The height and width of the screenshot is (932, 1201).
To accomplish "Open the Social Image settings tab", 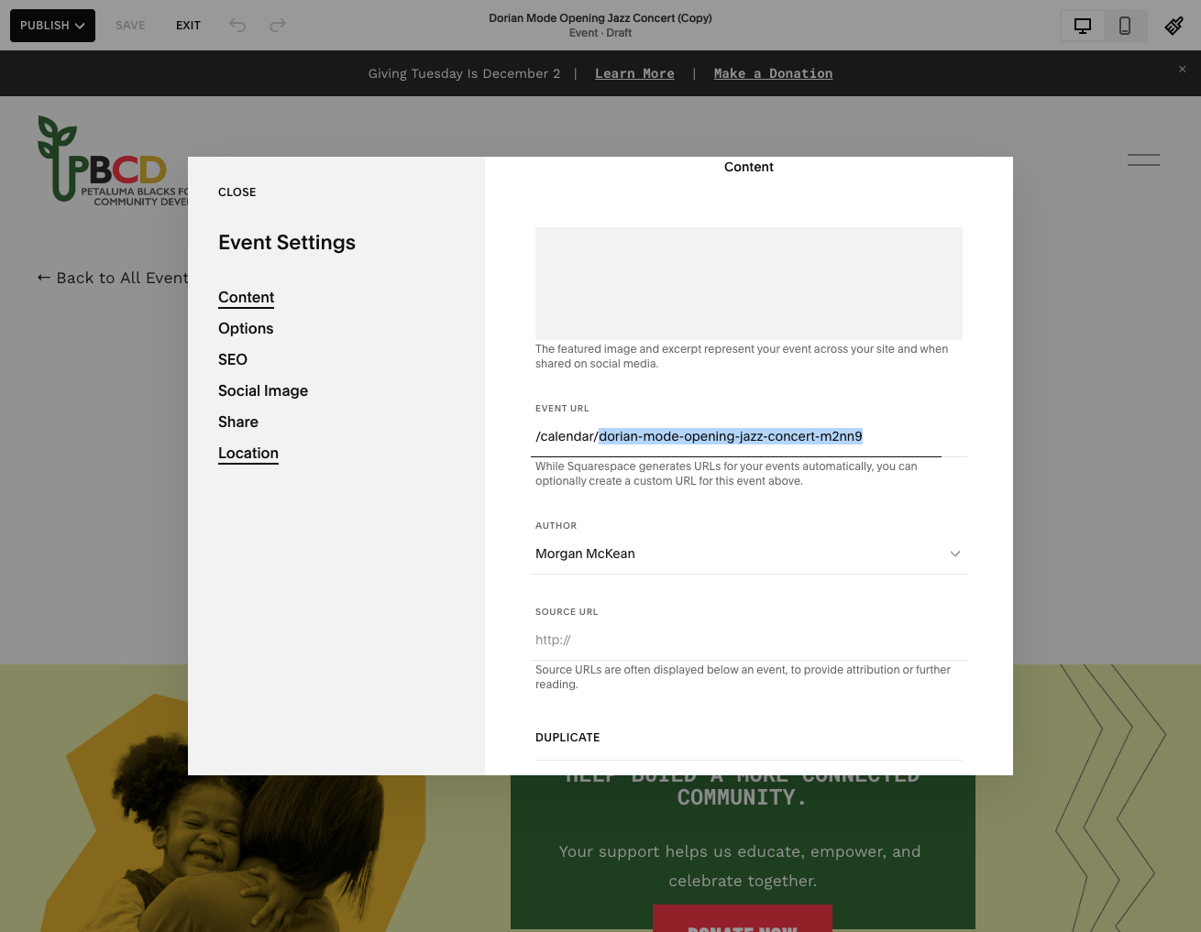I will (263, 390).
